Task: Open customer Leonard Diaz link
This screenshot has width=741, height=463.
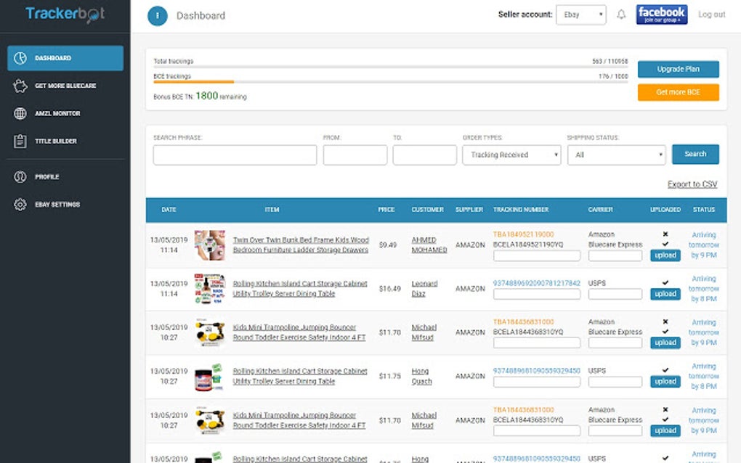Action: click(x=424, y=288)
